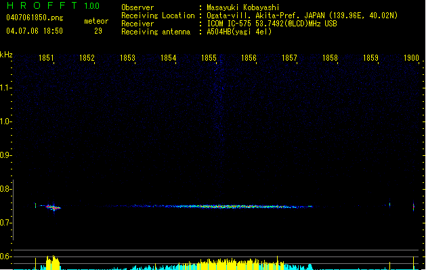Select antenna value A504HB(yagi 4el)
This screenshot has height=270, width=426.
point(239,32)
